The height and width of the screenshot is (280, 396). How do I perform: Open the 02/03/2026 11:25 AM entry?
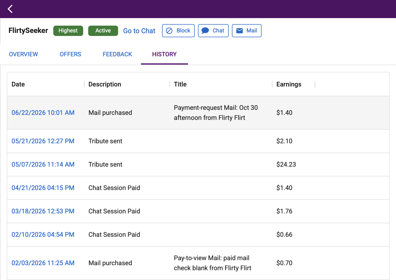(x=43, y=263)
